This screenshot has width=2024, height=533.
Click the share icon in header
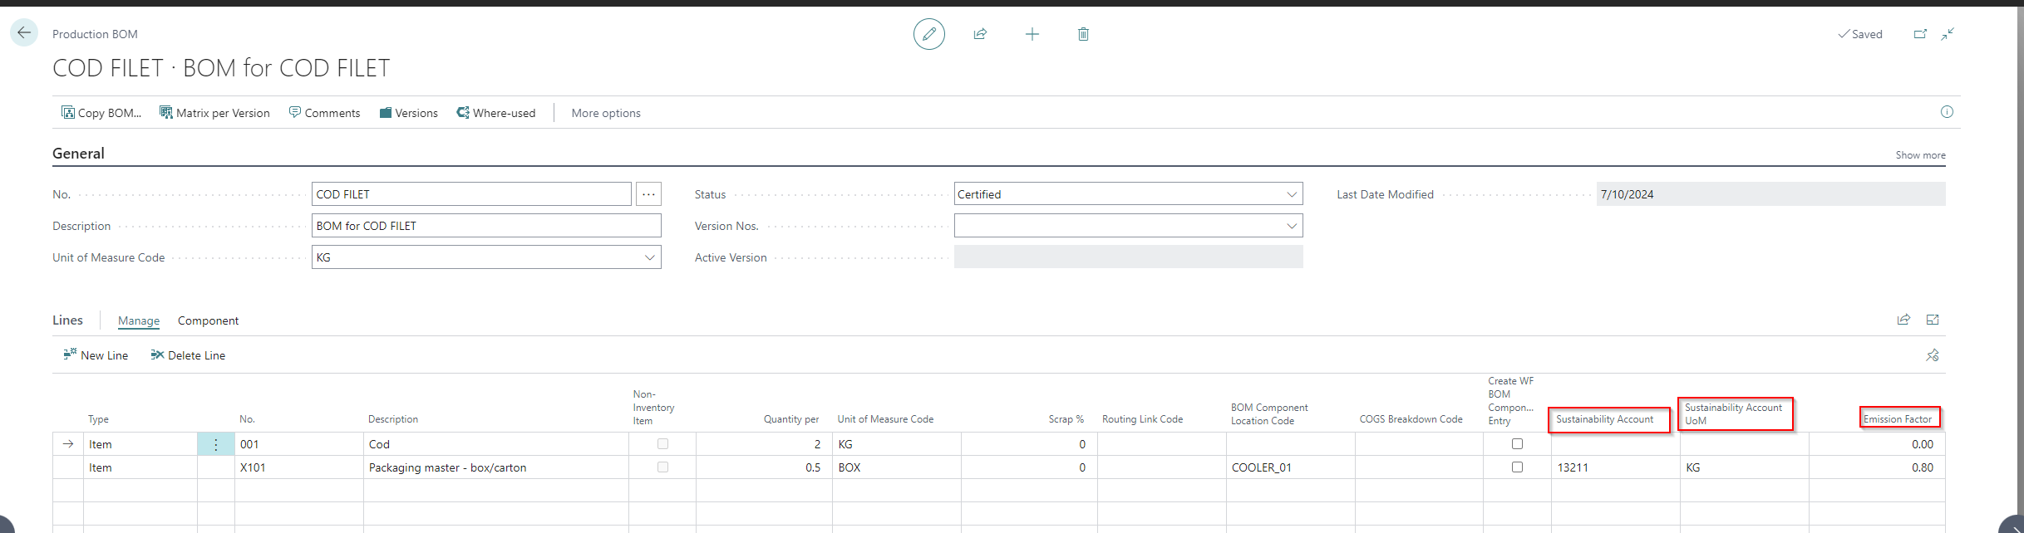tap(980, 34)
